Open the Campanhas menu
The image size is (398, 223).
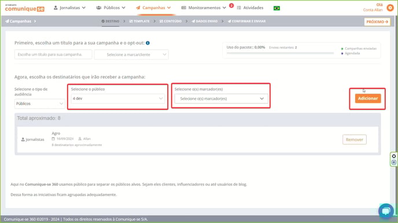(x=153, y=8)
